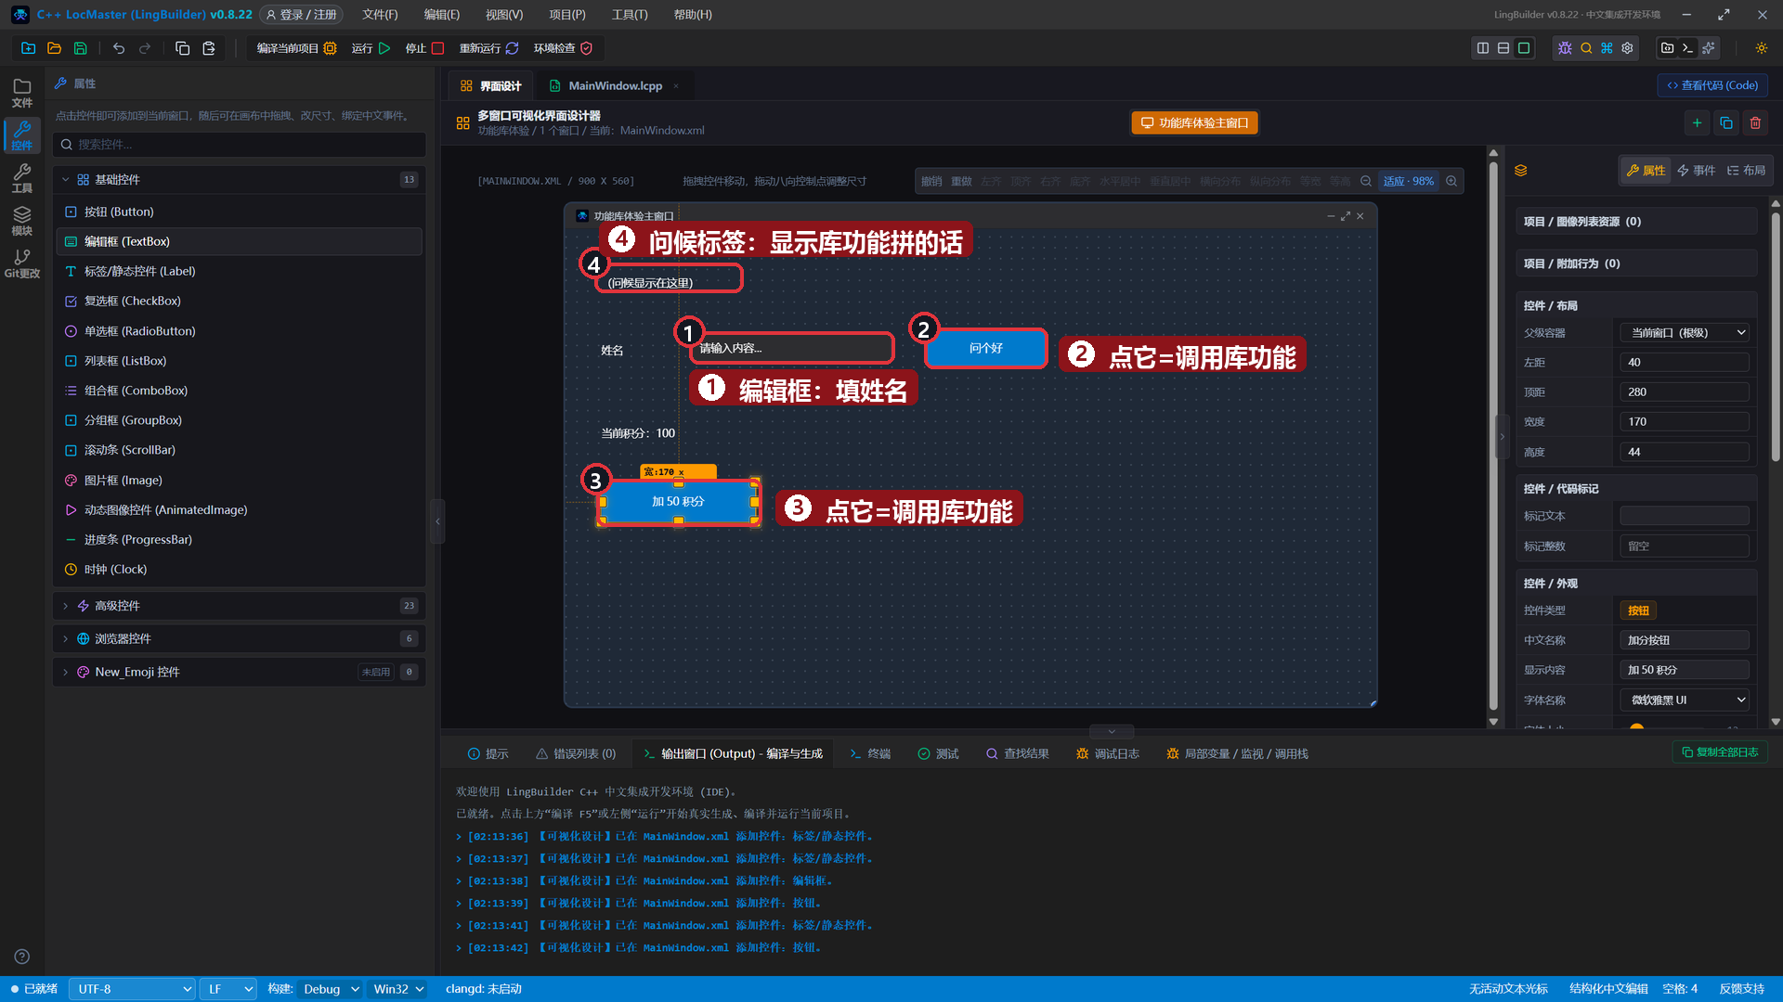1783x1002 pixels.
Task: Open a project with the orange folder icon
Action: [55, 48]
